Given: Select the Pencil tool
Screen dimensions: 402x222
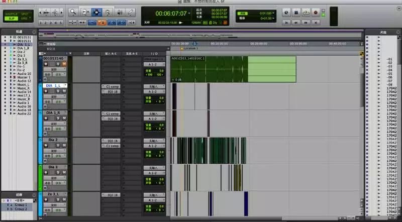Looking at the screenshot, I should (x=130, y=12).
